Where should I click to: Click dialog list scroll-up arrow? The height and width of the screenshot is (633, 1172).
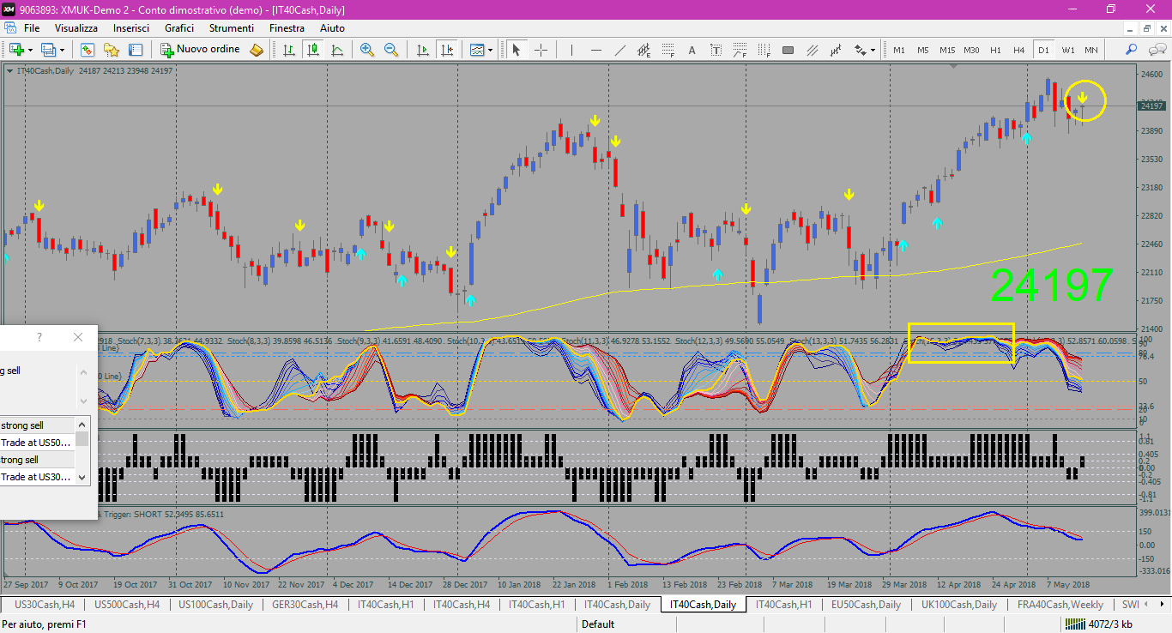pos(82,425)
